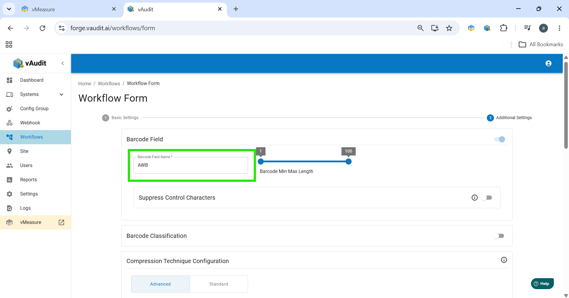Go to Additional Settings step

click(x=509, y=118)
